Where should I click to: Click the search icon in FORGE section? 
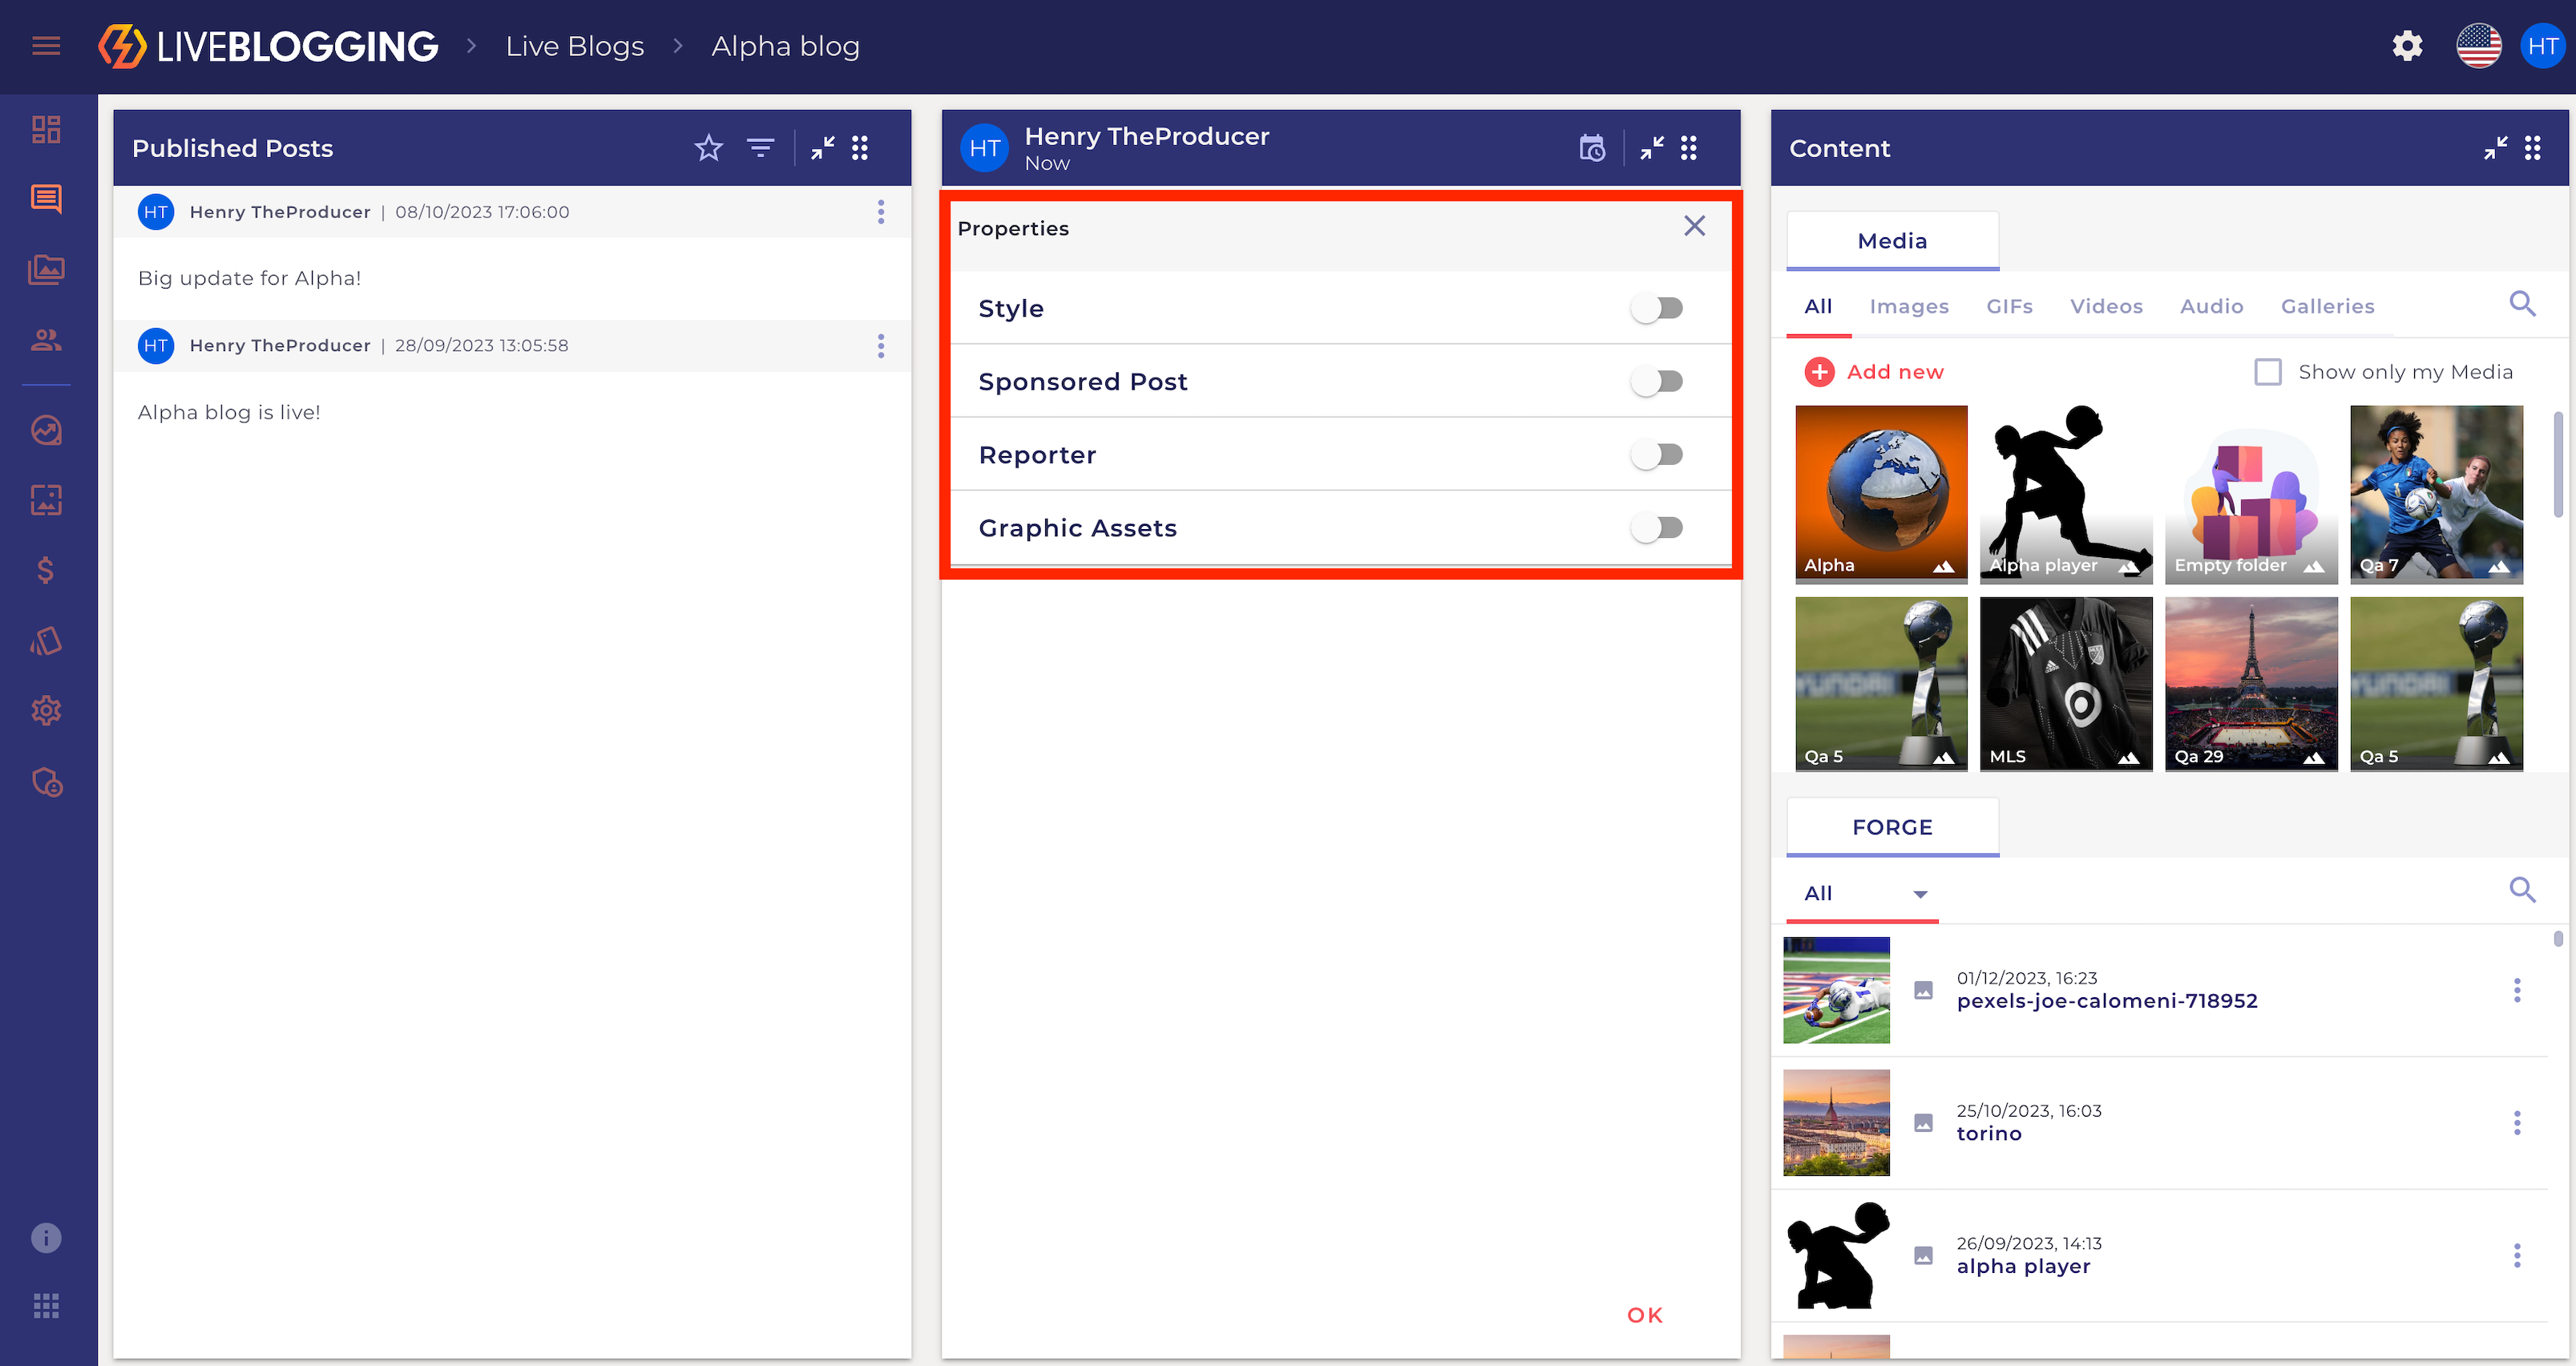[x=2523, y=890]
